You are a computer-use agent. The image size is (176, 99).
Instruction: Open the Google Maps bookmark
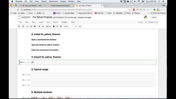(68, 13)
